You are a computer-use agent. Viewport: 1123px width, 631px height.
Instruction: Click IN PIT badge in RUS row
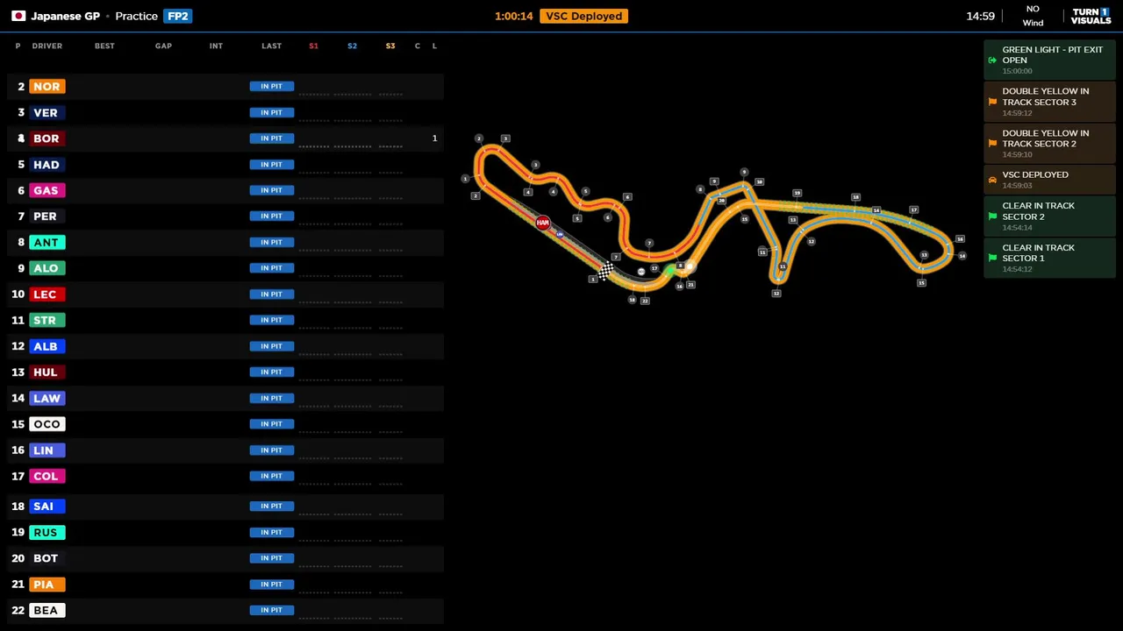271,532
